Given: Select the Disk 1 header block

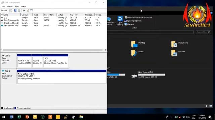Looking at the screenshot, I should 8,76.
